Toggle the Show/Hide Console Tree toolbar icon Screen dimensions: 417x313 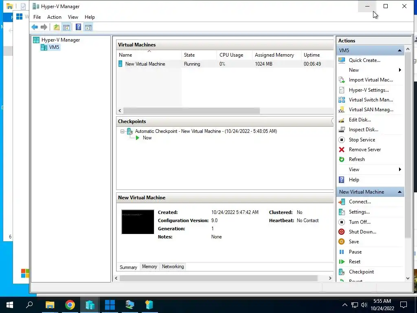click(66, 27)
